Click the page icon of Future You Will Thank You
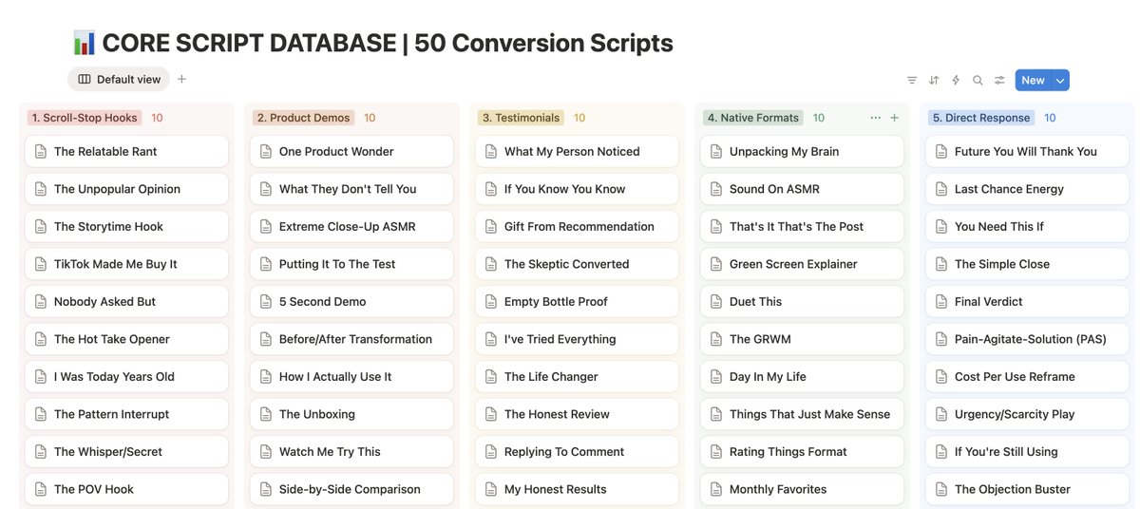This screenshot has width=1140, height=509. click(941, 152)
